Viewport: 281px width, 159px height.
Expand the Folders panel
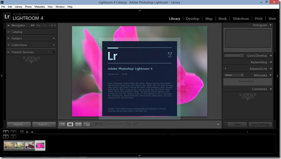pos(8,38)
